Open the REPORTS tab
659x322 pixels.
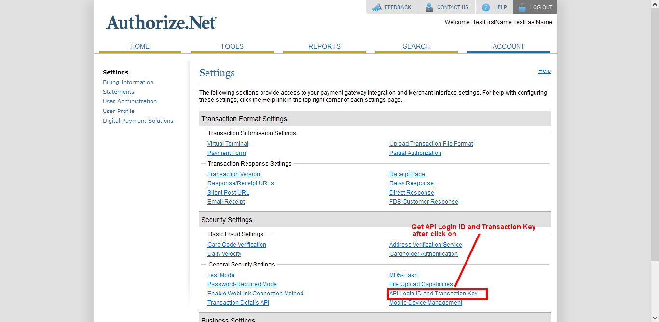point(324,47)
